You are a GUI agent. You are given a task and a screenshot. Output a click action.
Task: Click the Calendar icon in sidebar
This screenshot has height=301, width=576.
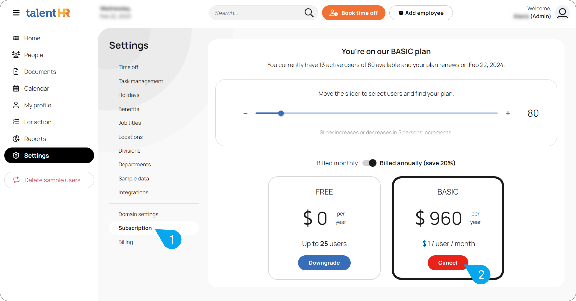(16, 88)
